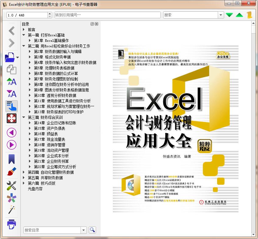Click the 转到引用编号 reference number field
This screenshot has width=258, height=239.
(x=107, y=15)
